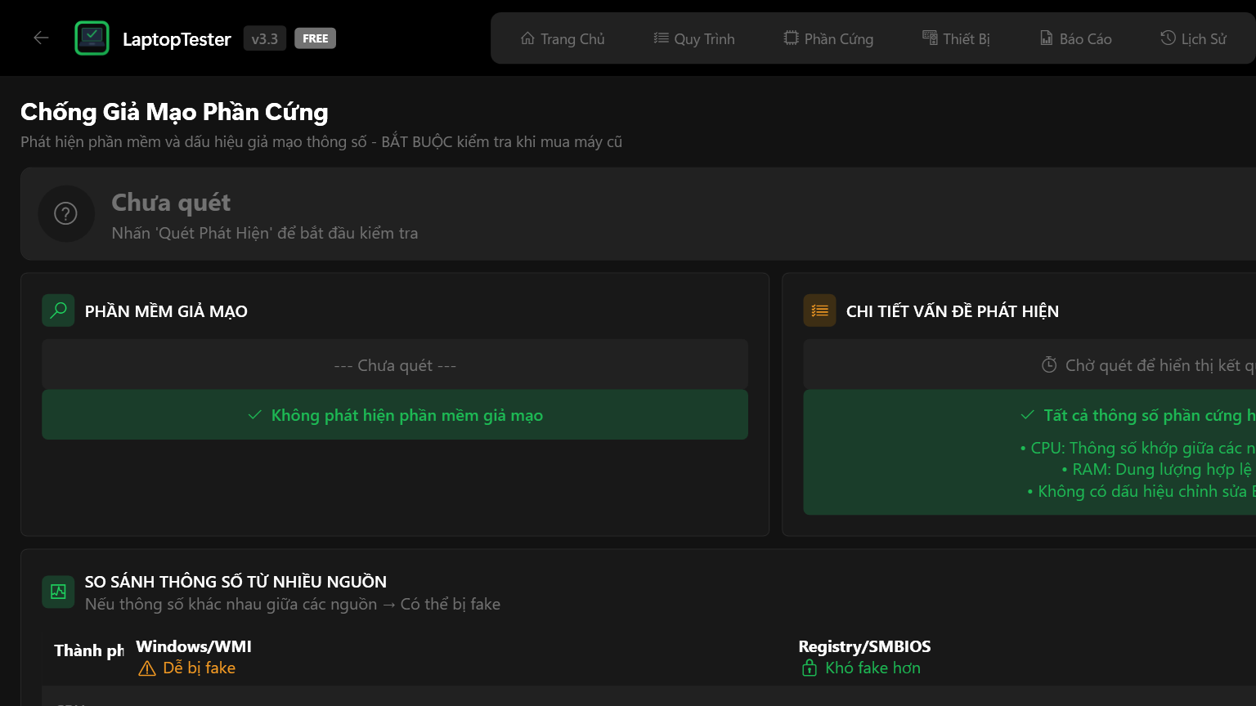
Task: Click the v3.3 version badge
Action: pos(264,38)
